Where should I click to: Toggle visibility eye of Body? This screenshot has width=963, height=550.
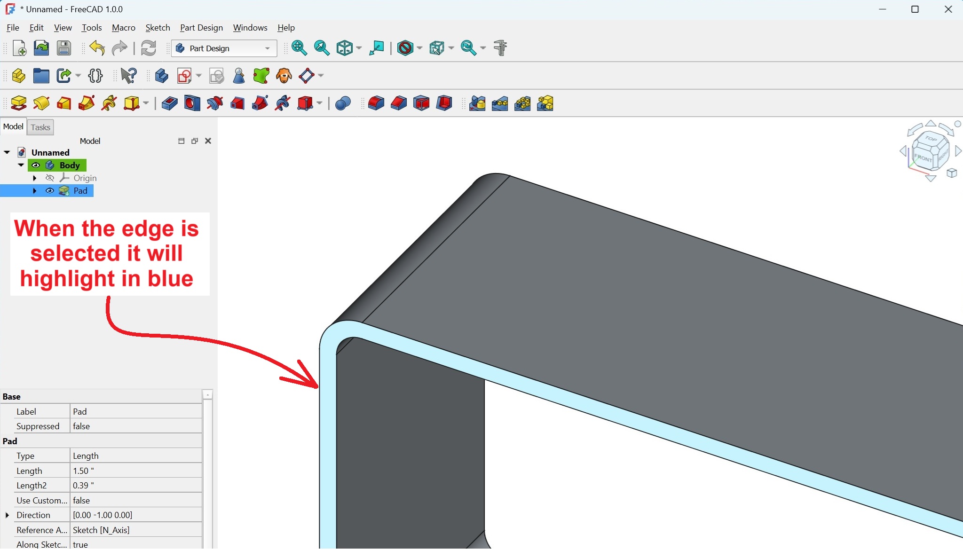click(x=36, y=165)
